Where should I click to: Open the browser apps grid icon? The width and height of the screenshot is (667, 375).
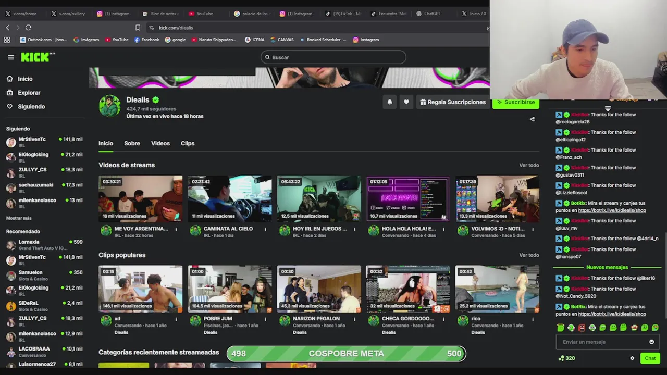point(7,40)
